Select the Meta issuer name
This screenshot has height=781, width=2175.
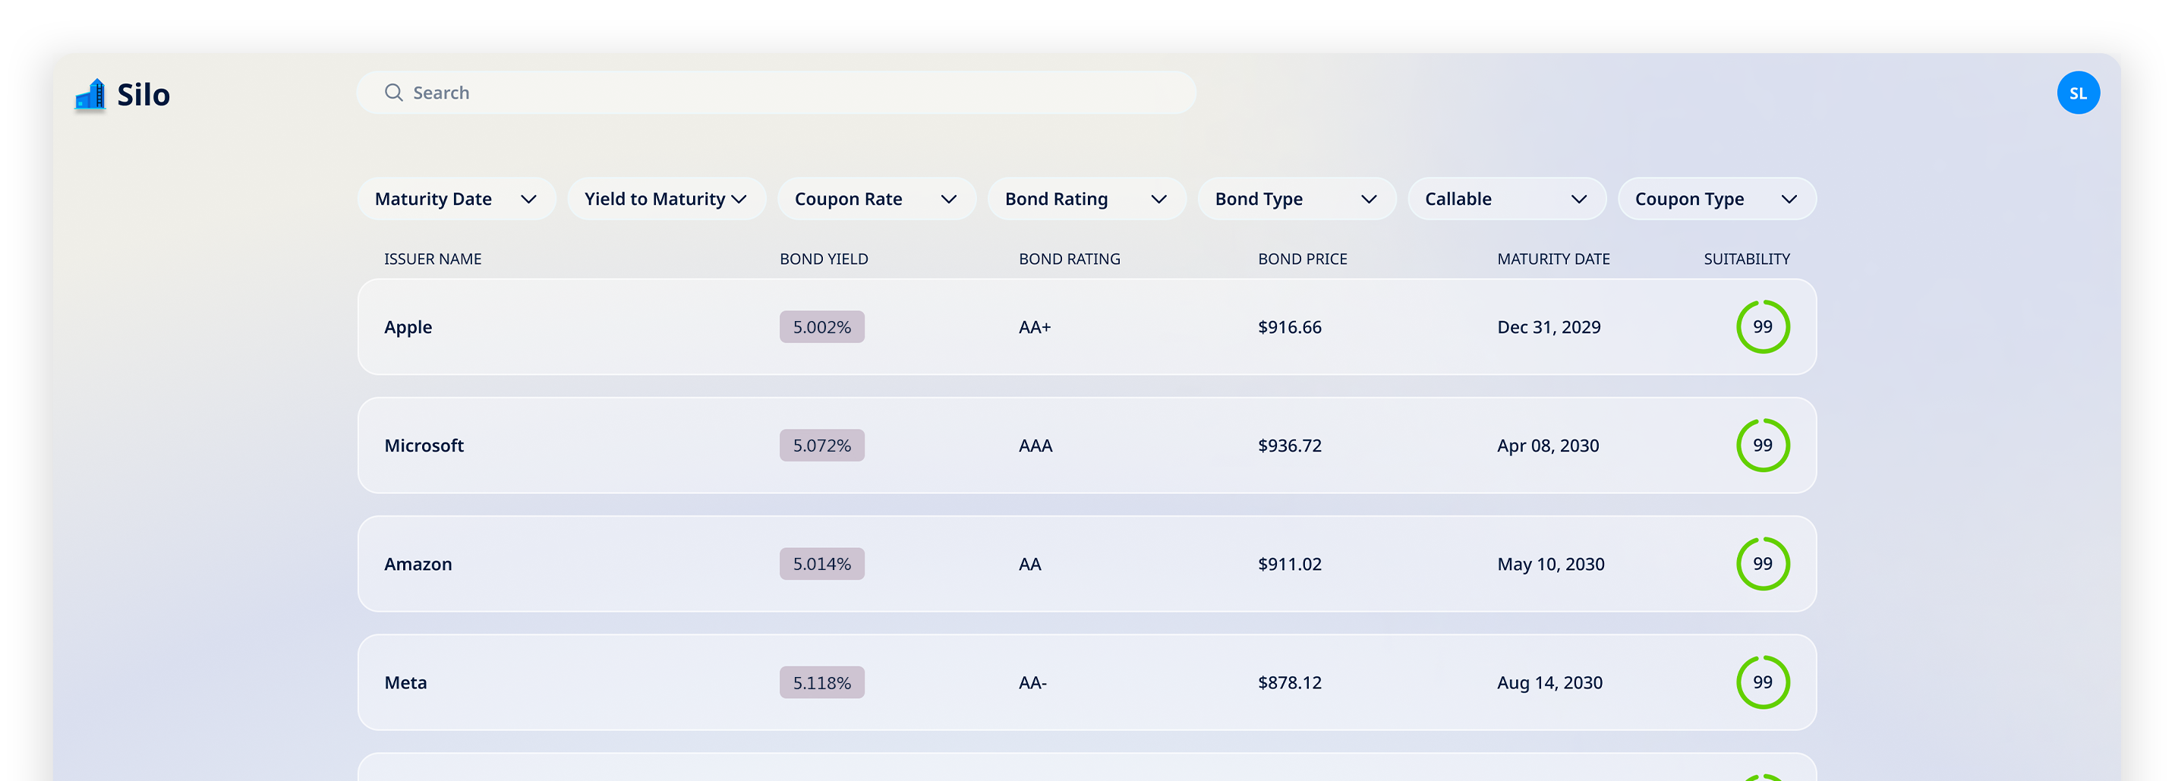tap(405, 682)
